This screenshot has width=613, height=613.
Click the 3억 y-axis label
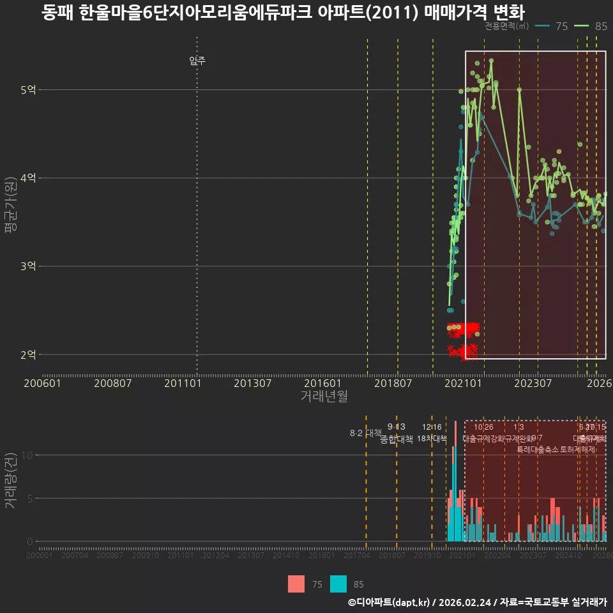point(28,266)
